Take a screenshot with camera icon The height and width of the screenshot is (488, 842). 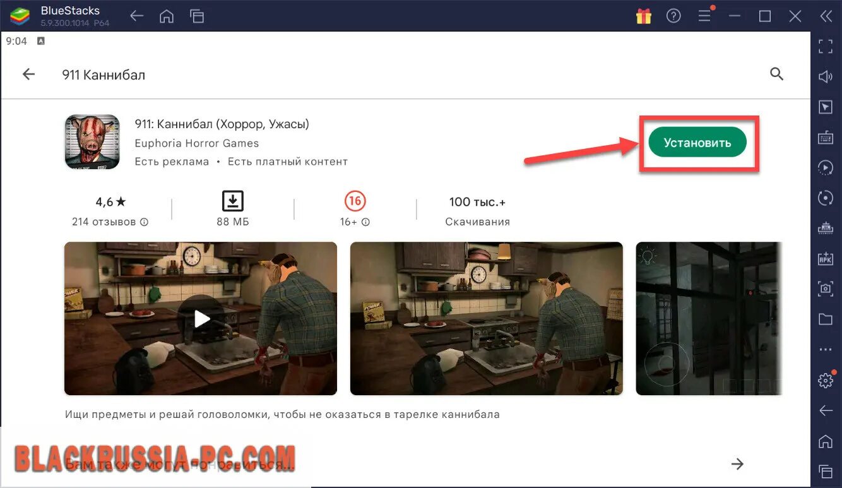pyautogui.click(x=826, y=289)
